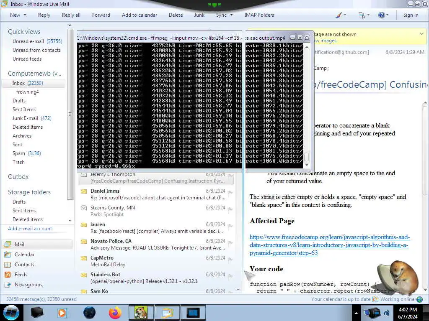The width and height of the screenshot is (429, 321).
Task: Open the Inbox folder
Action: pyautogui.click(x=34, y=83)
